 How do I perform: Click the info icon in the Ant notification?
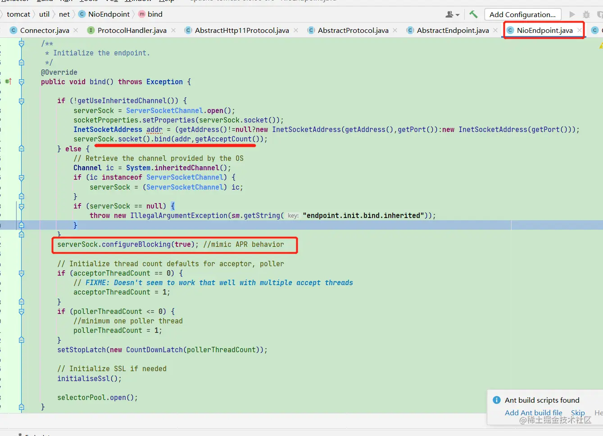click(x=497, y=400)
